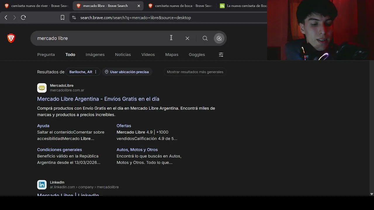Click the browser forward arrow

click(x=14, y=17)
